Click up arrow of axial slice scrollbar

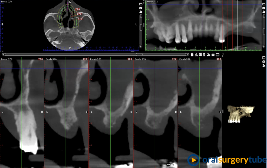[x=141, y=16]
